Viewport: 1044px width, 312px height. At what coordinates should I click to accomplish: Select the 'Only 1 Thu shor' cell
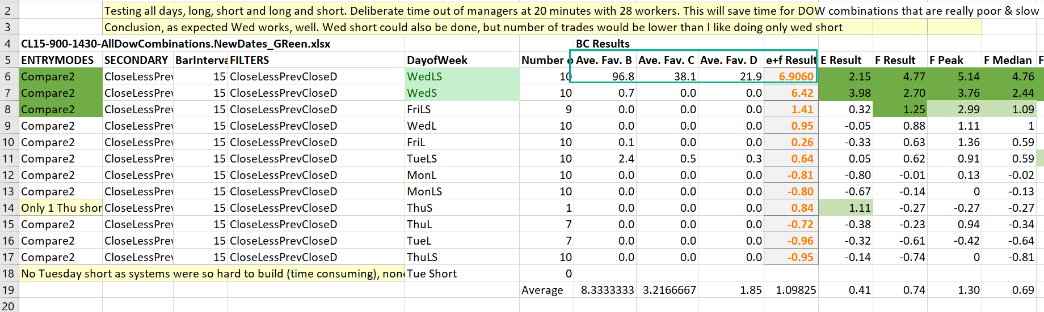61,208
